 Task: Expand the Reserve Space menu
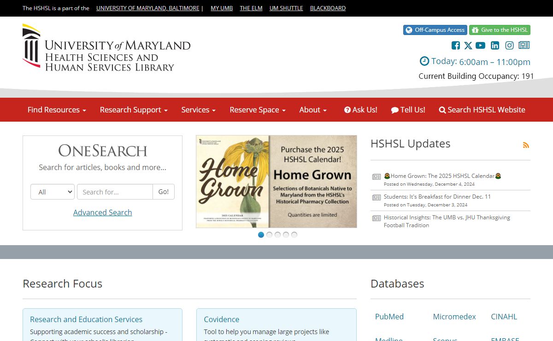[258, 110]
